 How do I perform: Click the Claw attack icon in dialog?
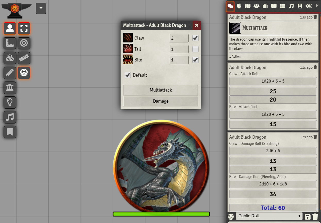coord(128,38)
